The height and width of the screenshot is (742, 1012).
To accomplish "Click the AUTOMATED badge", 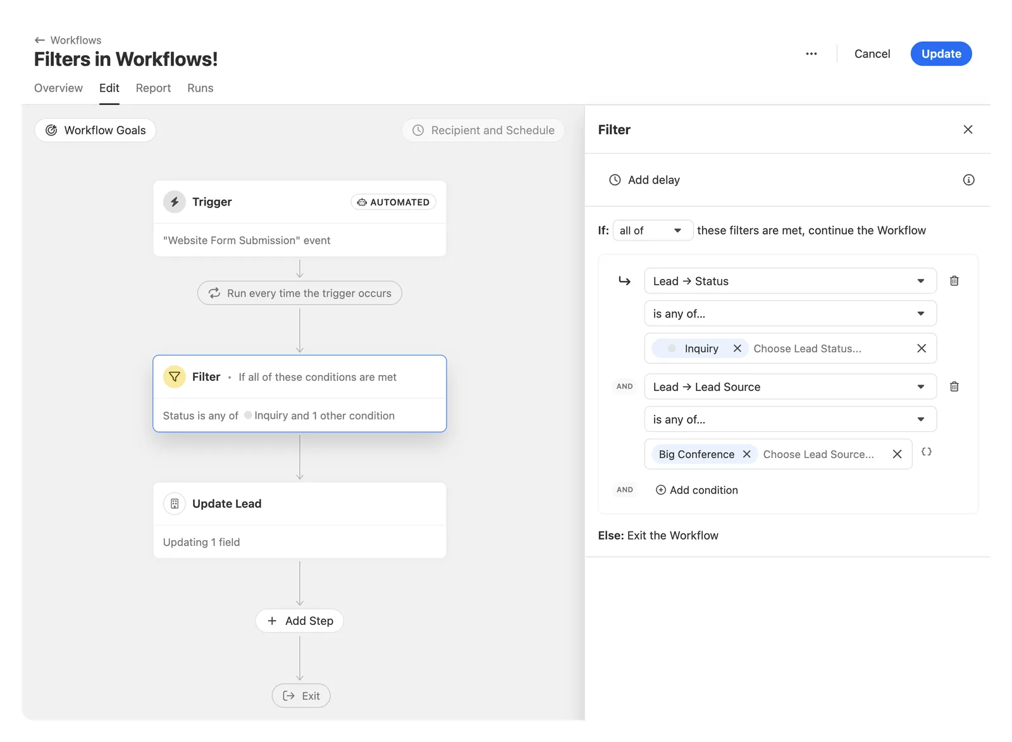I will click(x=393, y=202).
